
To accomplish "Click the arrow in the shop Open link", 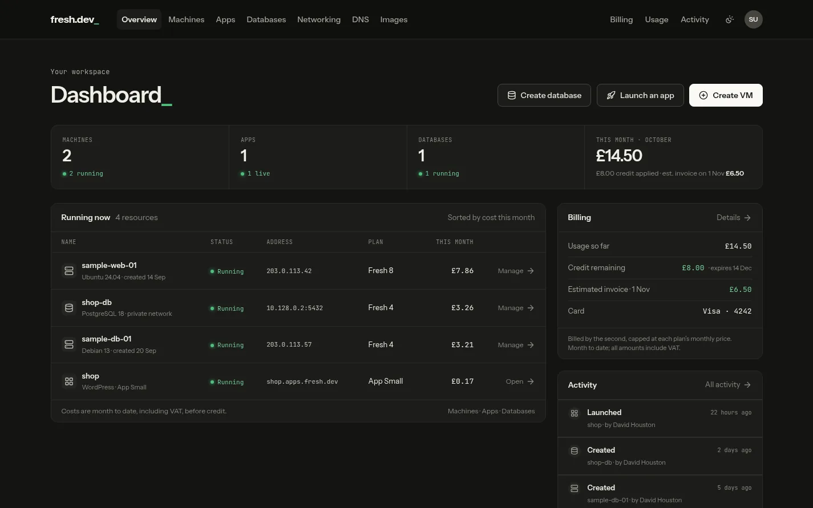I will tap(531, 381).
